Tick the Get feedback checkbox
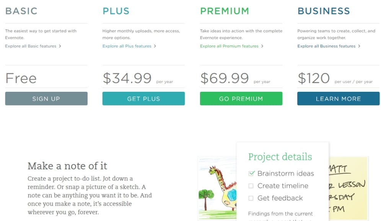 point(251,198)
